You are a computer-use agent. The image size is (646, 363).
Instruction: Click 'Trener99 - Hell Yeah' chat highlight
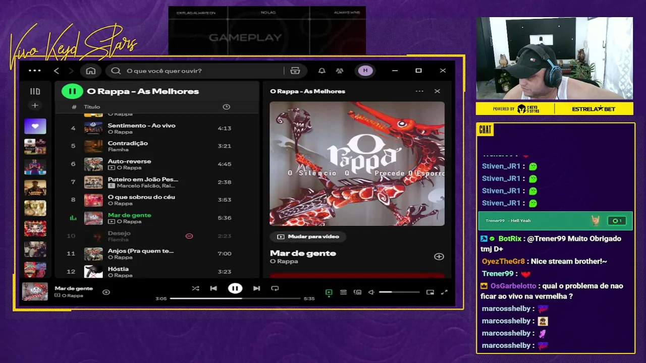(x=555, y=221)
